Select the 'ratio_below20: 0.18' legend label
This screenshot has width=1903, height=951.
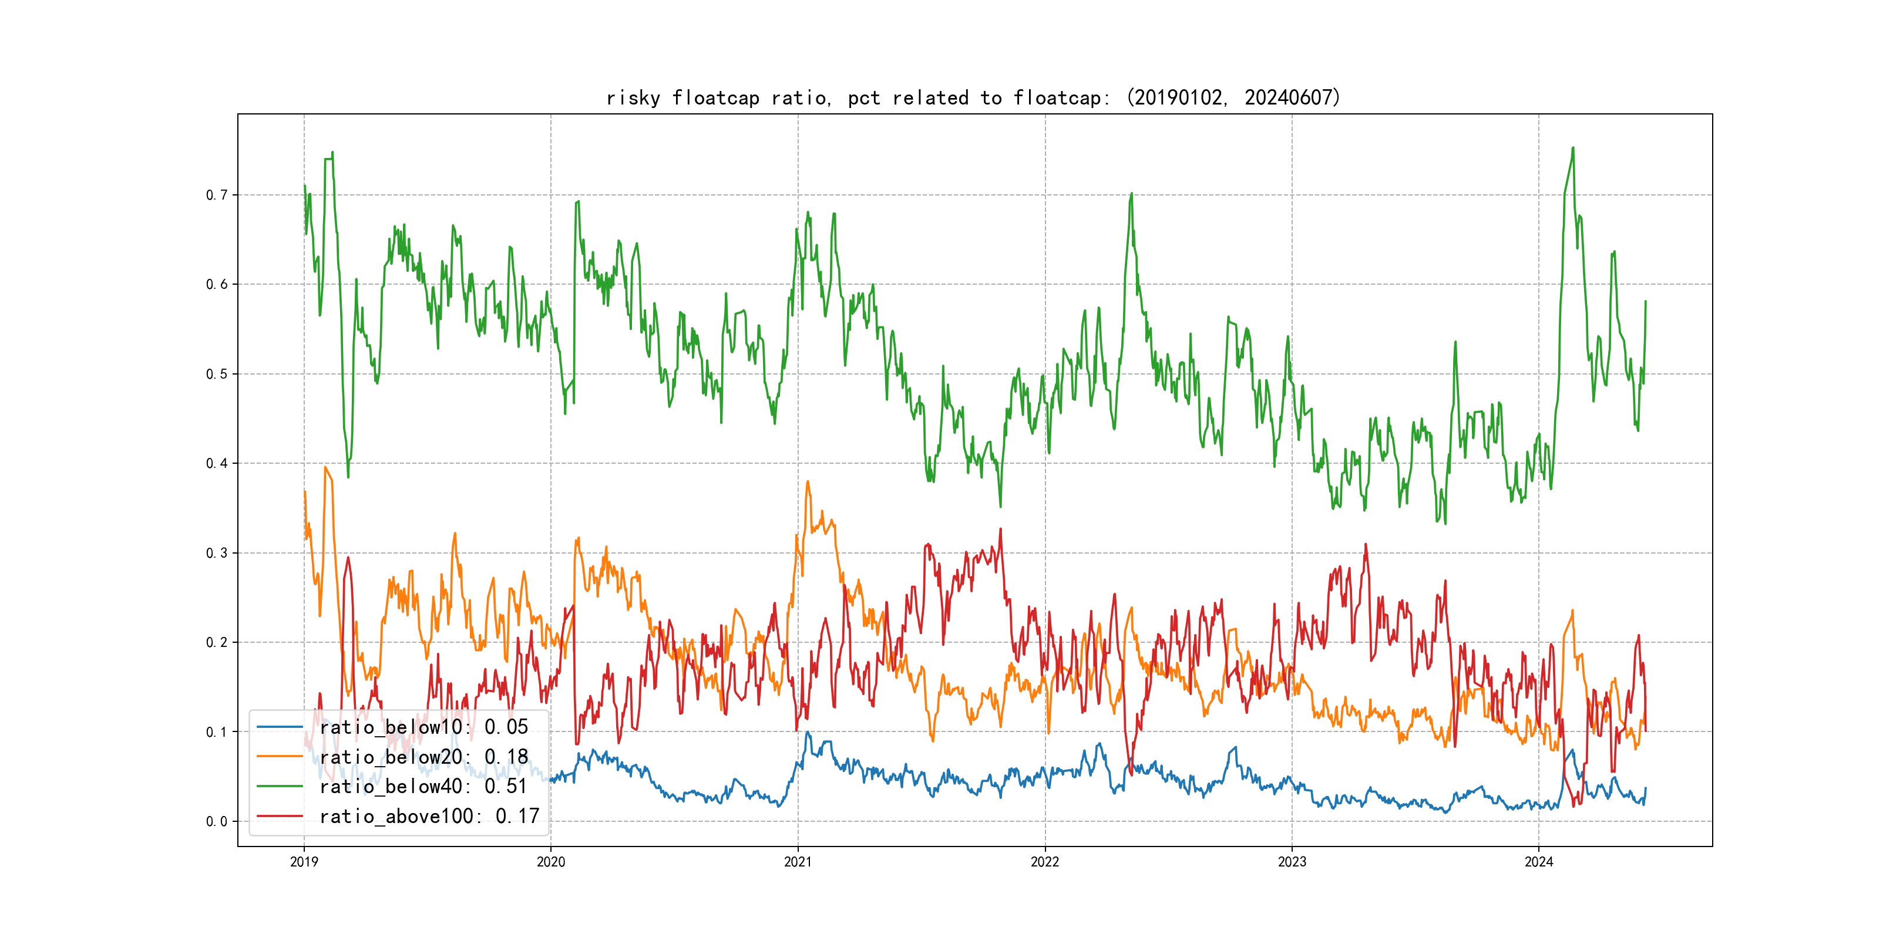coord(423,757)
